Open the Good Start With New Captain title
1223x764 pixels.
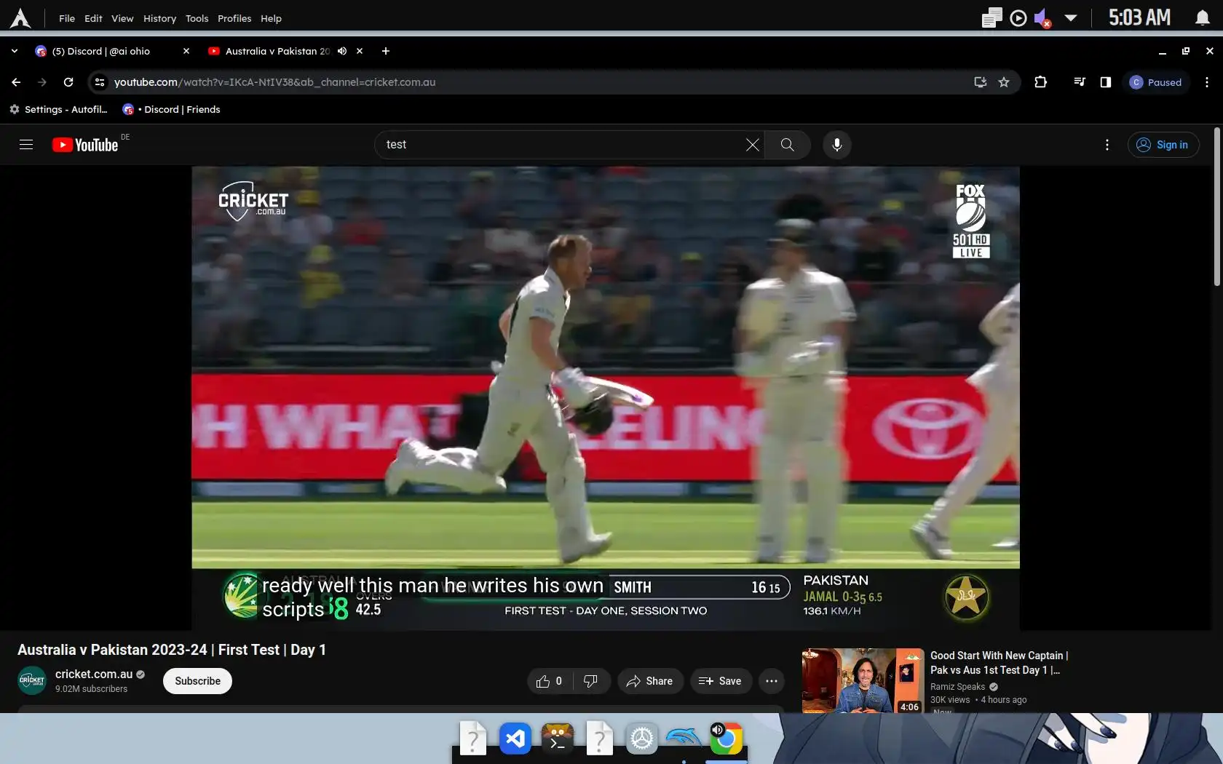point(999,663)
